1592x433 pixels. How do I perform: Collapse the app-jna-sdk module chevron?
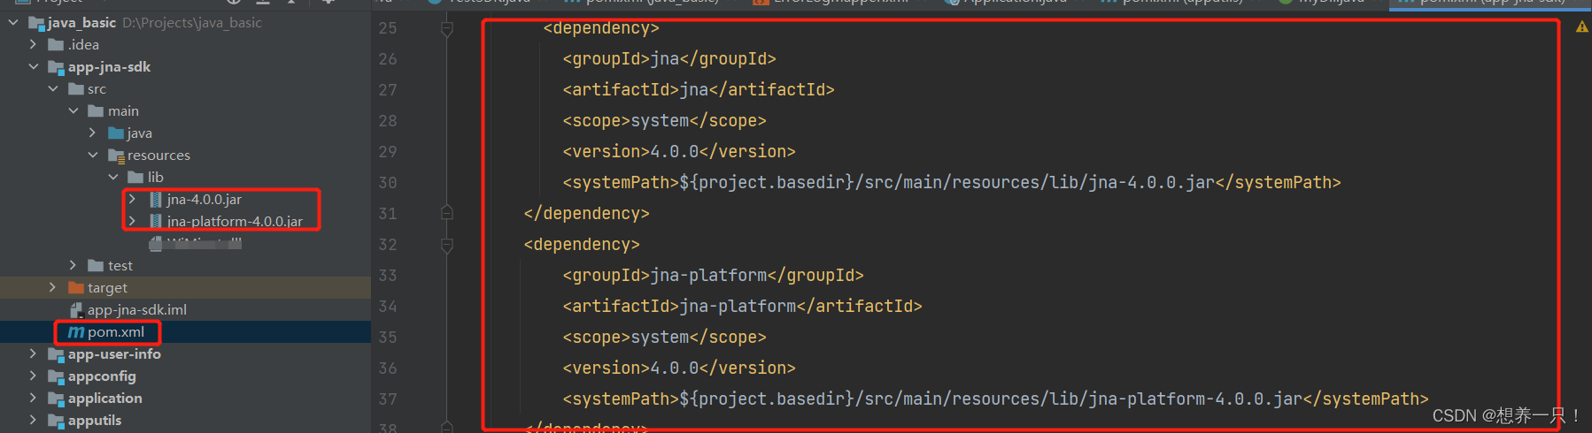pos(33,66)
